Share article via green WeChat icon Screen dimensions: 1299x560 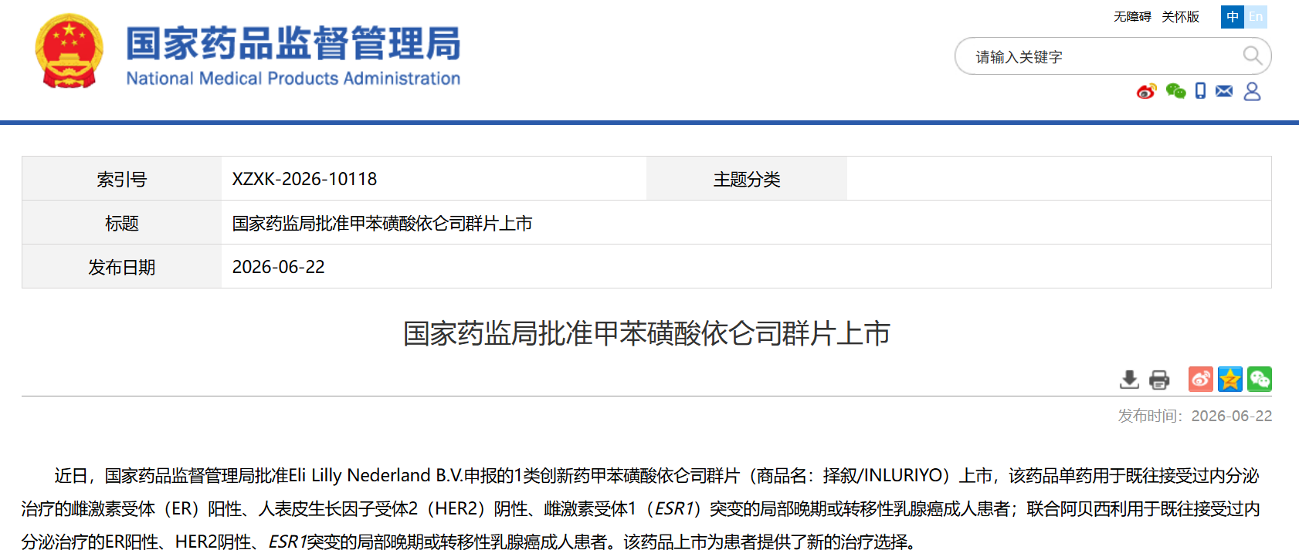click(x=1260, y=379)
